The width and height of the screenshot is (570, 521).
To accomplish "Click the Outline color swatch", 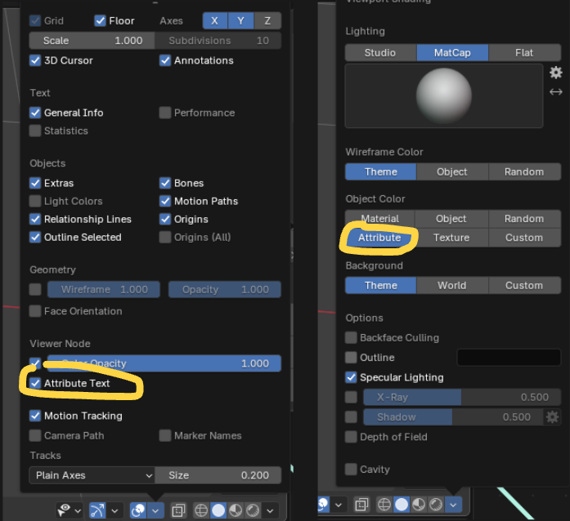I will [x=509, y=358].
